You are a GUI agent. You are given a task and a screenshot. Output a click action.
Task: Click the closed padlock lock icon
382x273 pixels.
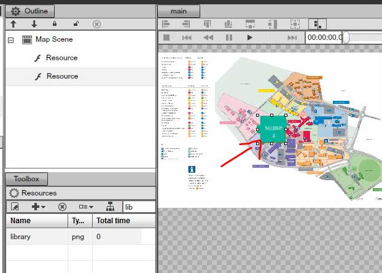coord(55,24)
